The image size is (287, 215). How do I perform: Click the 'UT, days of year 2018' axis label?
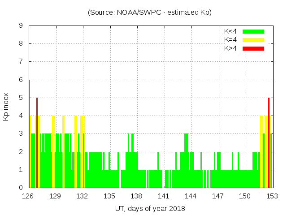pos(150,208)
